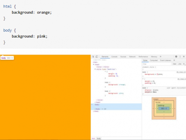Close the DevTools panel
186x140 pixels.
184,57
